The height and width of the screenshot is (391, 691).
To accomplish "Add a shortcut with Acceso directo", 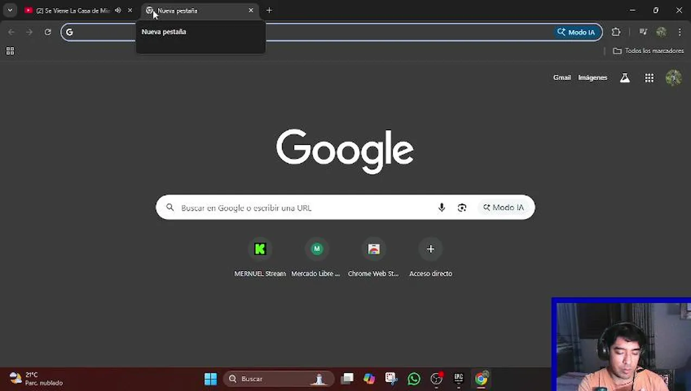I will click(x=430, y=258).
